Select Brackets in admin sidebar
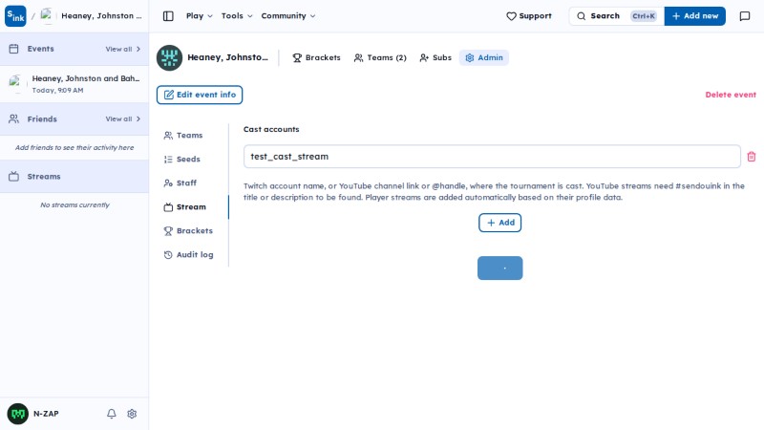 (188, 231)
